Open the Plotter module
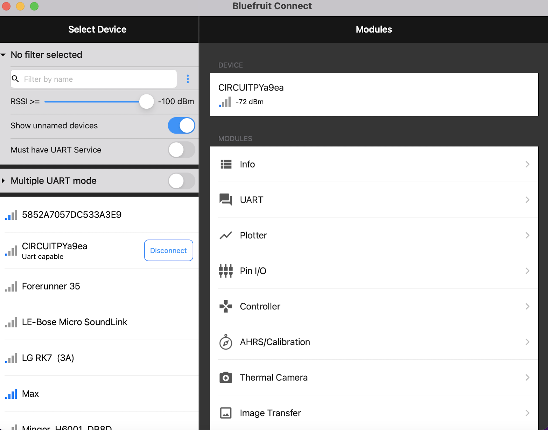The width and height of the screenshot is (548, 430). 374,235
